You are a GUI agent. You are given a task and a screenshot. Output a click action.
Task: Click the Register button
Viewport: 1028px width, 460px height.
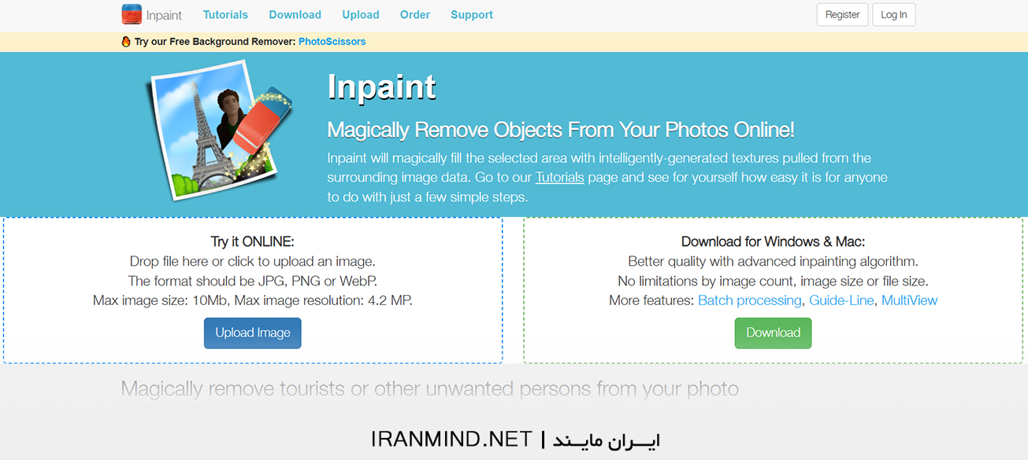tap(842, 15)
